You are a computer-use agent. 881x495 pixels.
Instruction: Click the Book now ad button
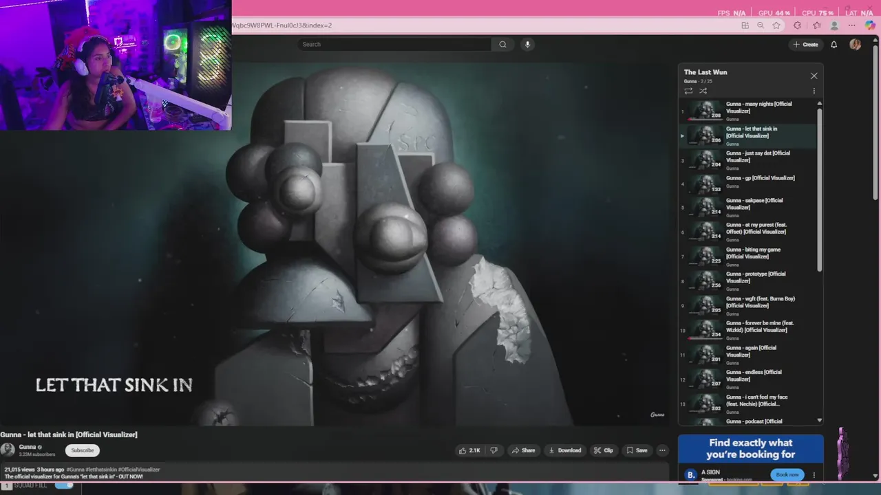pos(787,474)
